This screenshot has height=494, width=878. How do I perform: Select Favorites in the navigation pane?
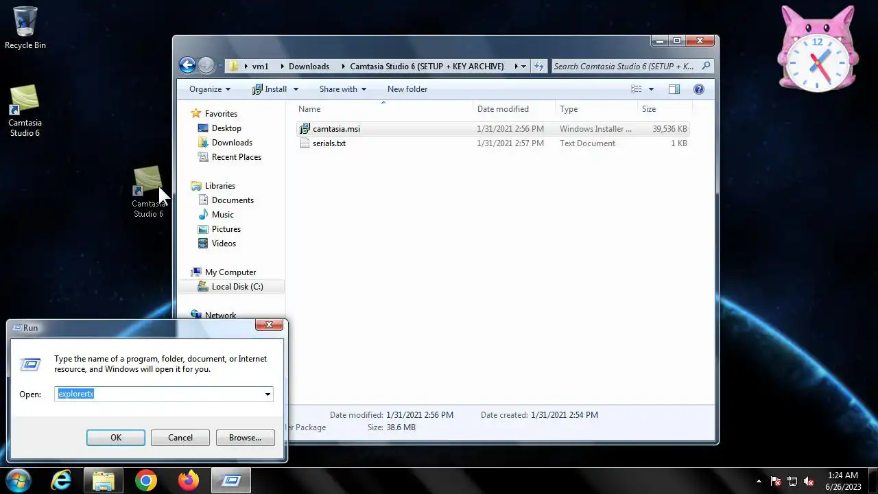[221, 114]
